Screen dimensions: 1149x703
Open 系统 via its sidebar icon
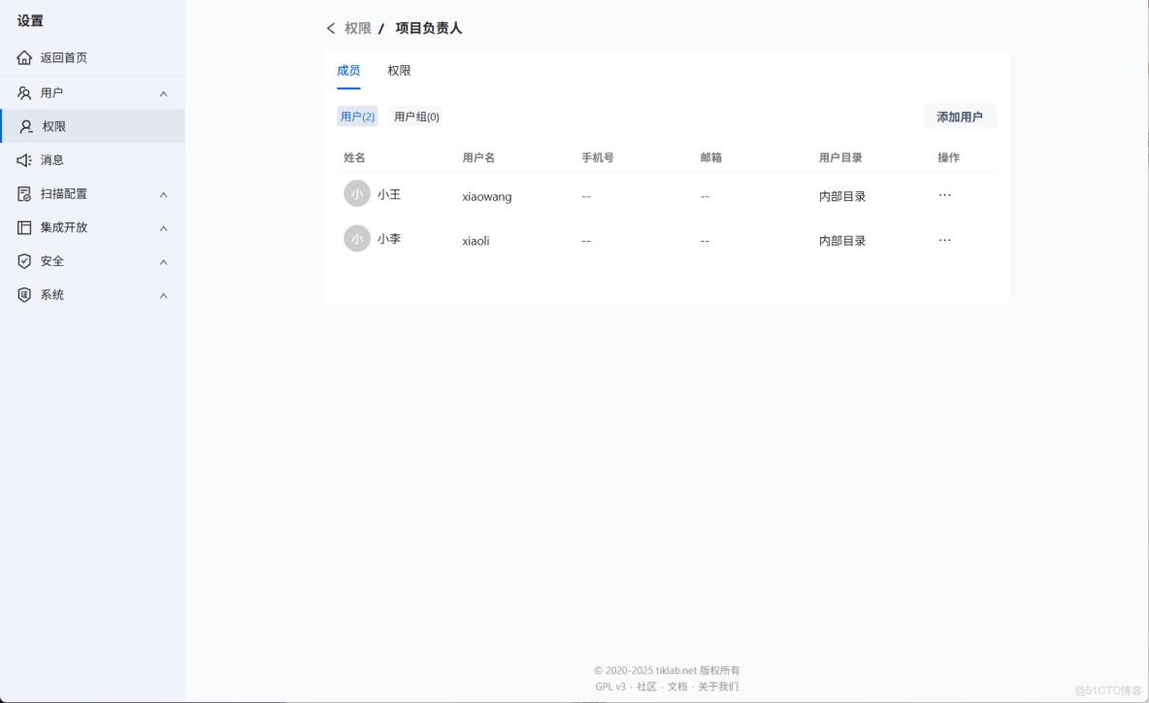pyautogui.click(x=23, y=294)
